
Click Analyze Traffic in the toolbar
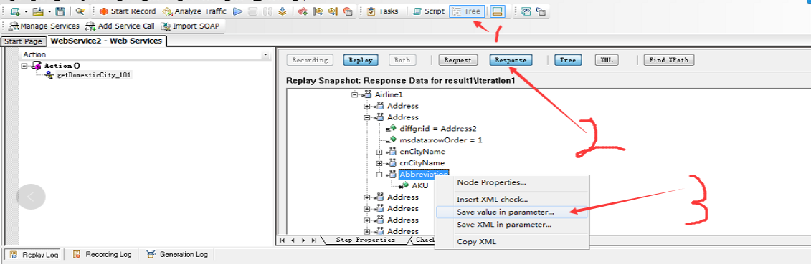[194, 11]
